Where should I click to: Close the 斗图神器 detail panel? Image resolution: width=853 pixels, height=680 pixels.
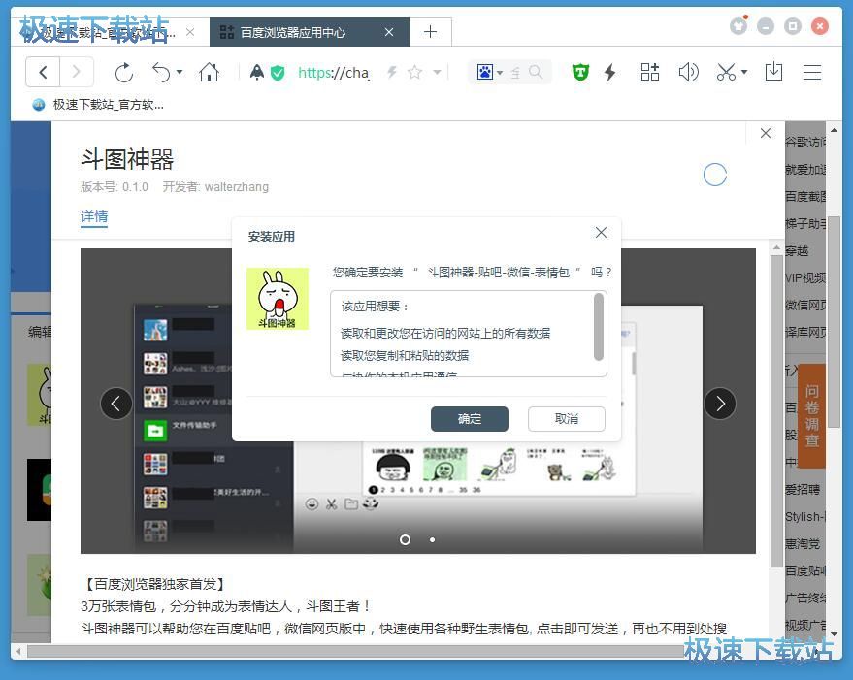pyautogui.click(x=766, y=133)
